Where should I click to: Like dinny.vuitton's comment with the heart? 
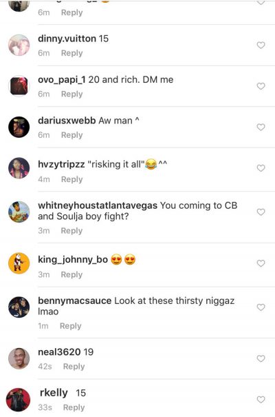click(x=261, y=45)
